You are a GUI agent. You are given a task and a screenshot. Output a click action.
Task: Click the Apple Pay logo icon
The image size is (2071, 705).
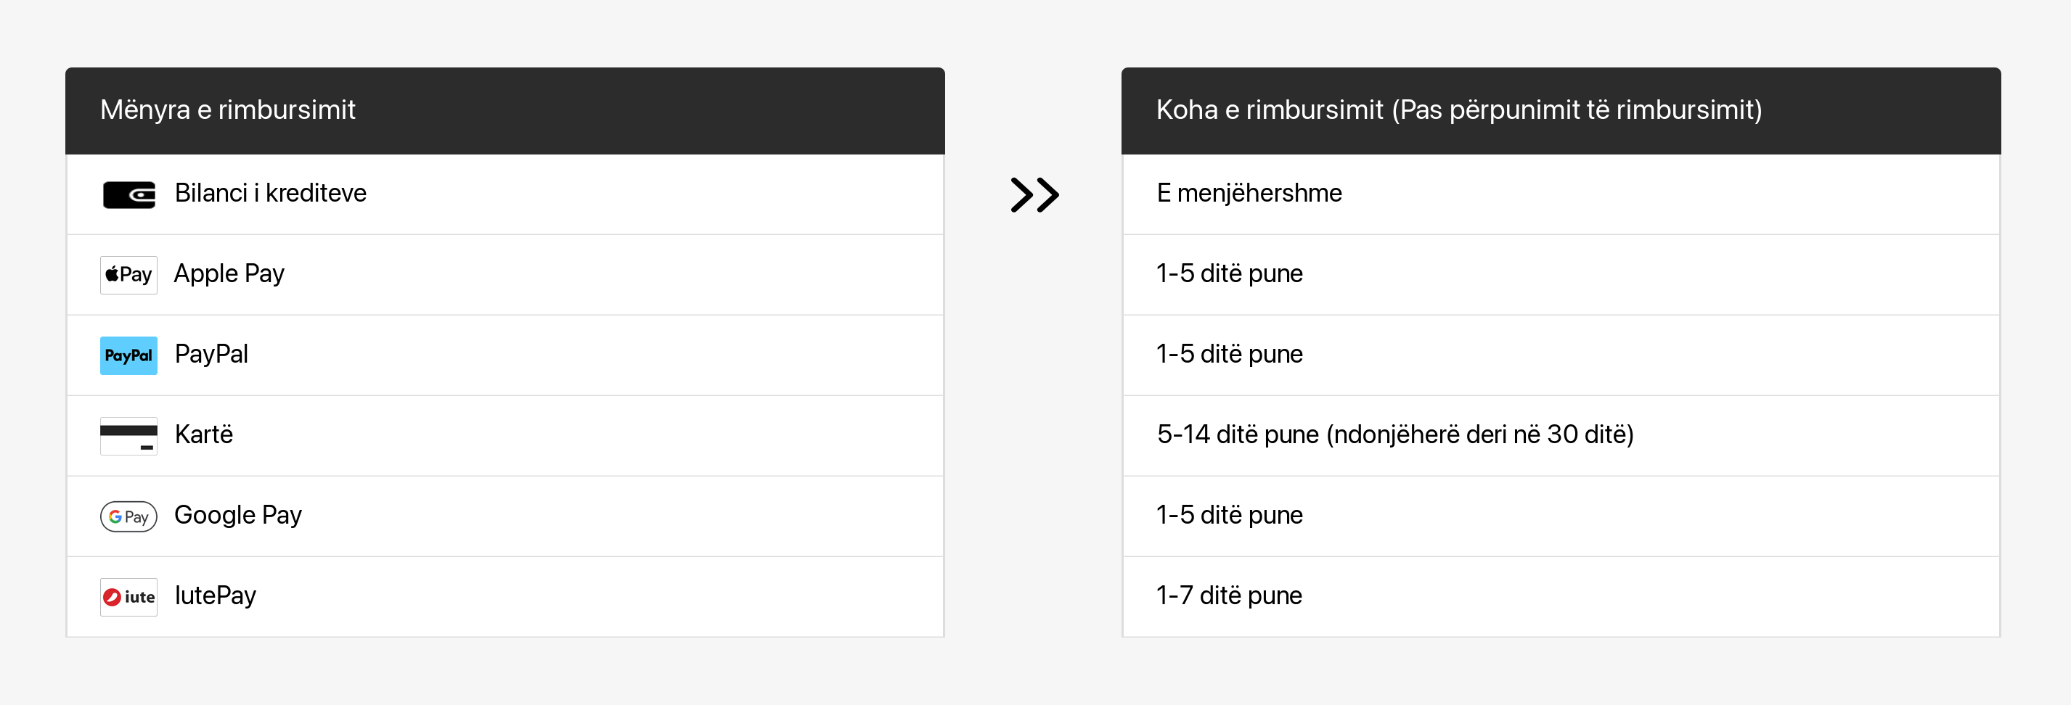128,275
